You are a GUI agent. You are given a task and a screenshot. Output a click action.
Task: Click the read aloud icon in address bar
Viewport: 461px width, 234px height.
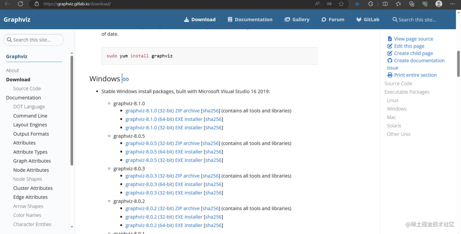pyautogui.click(x=317, y=4)
